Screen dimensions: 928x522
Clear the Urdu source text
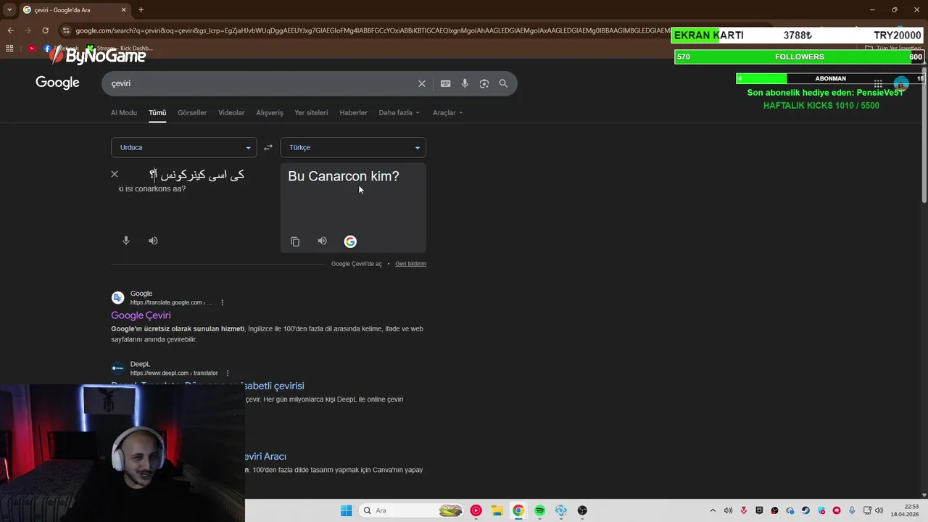tap(115, 174)
